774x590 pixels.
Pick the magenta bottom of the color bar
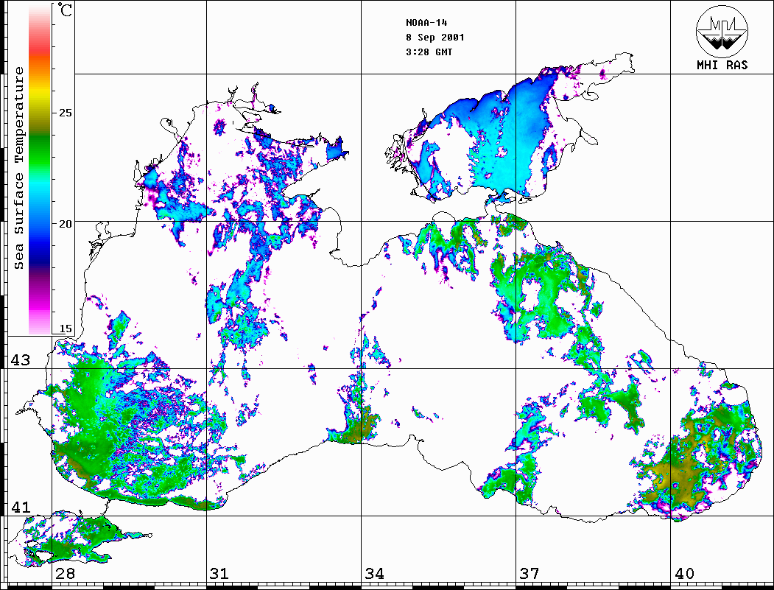click(x=40, y=306)
